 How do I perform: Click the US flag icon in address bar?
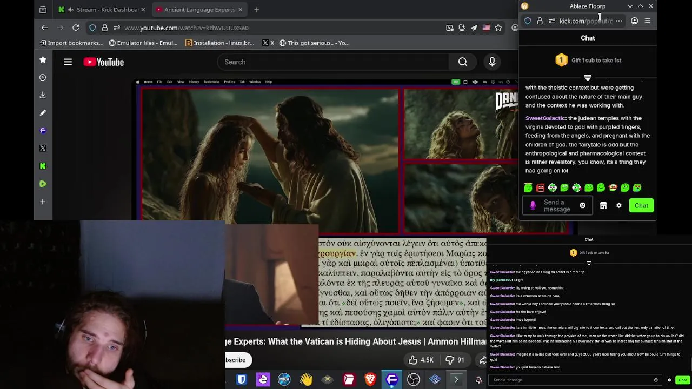486,28
